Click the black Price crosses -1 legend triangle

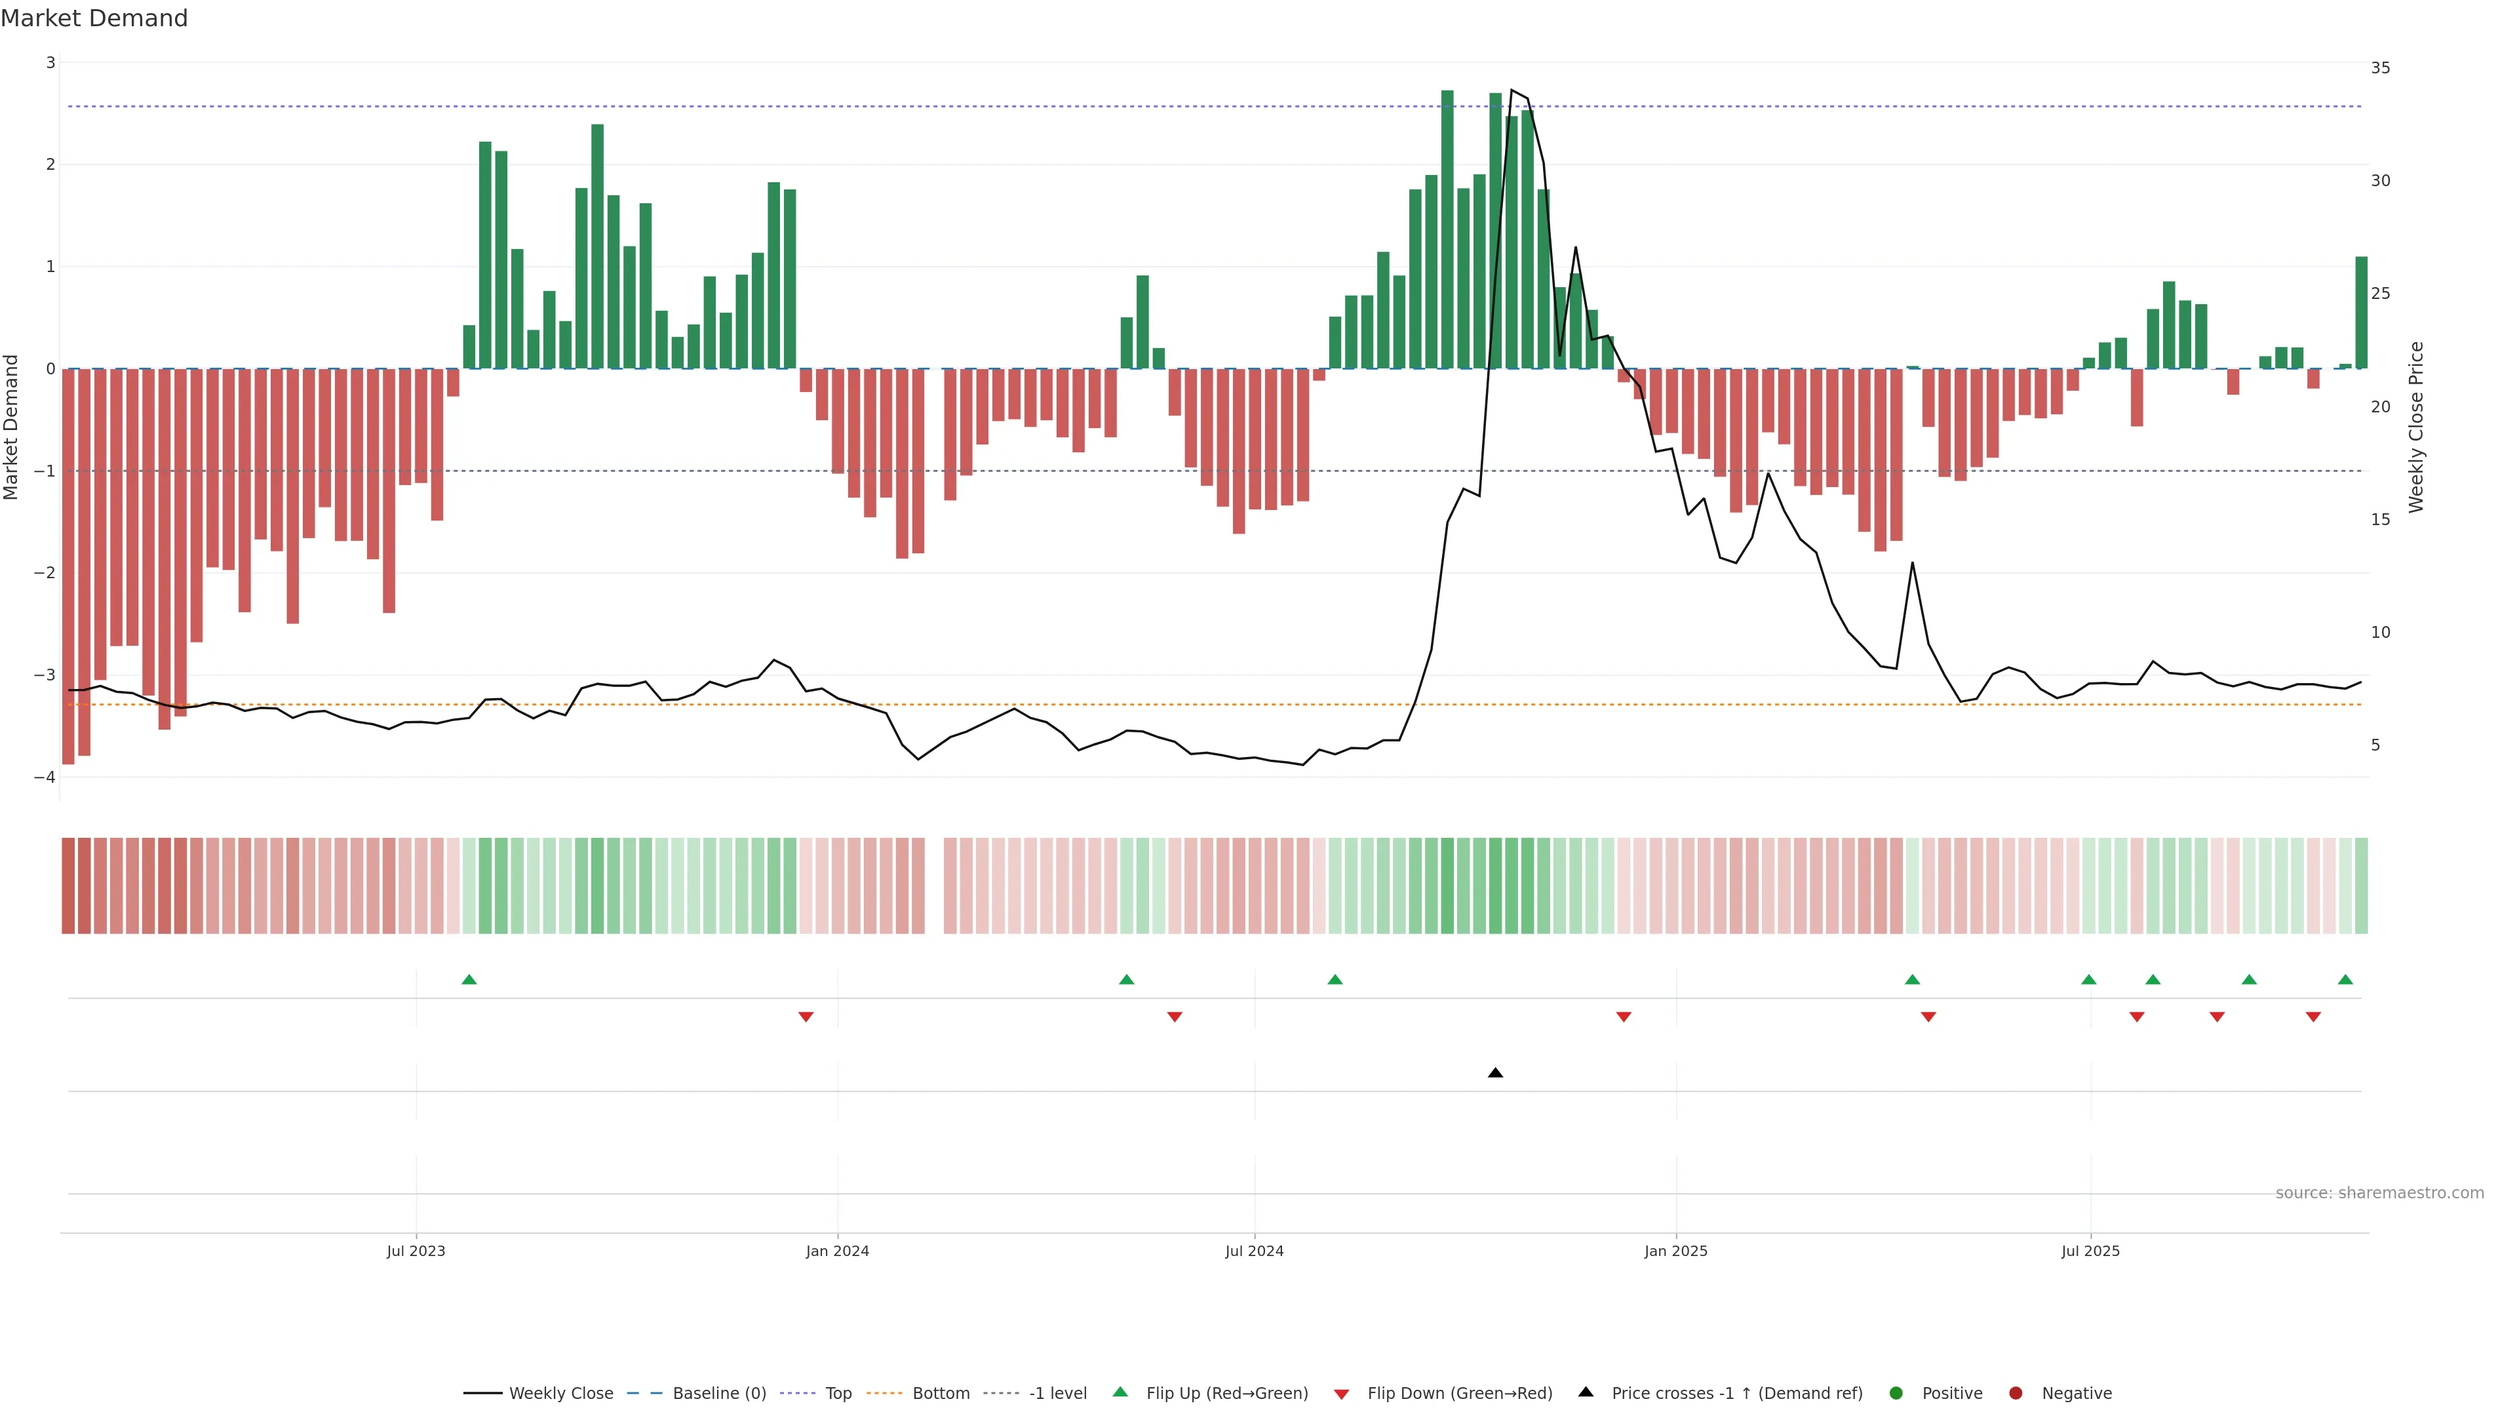[x=1586, y=1392]
